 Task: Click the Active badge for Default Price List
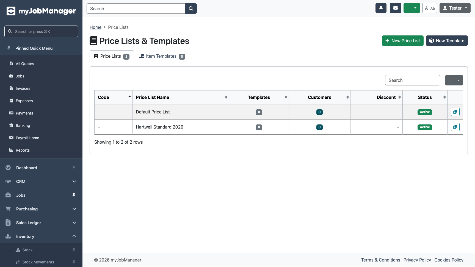[x=425, y=112]
